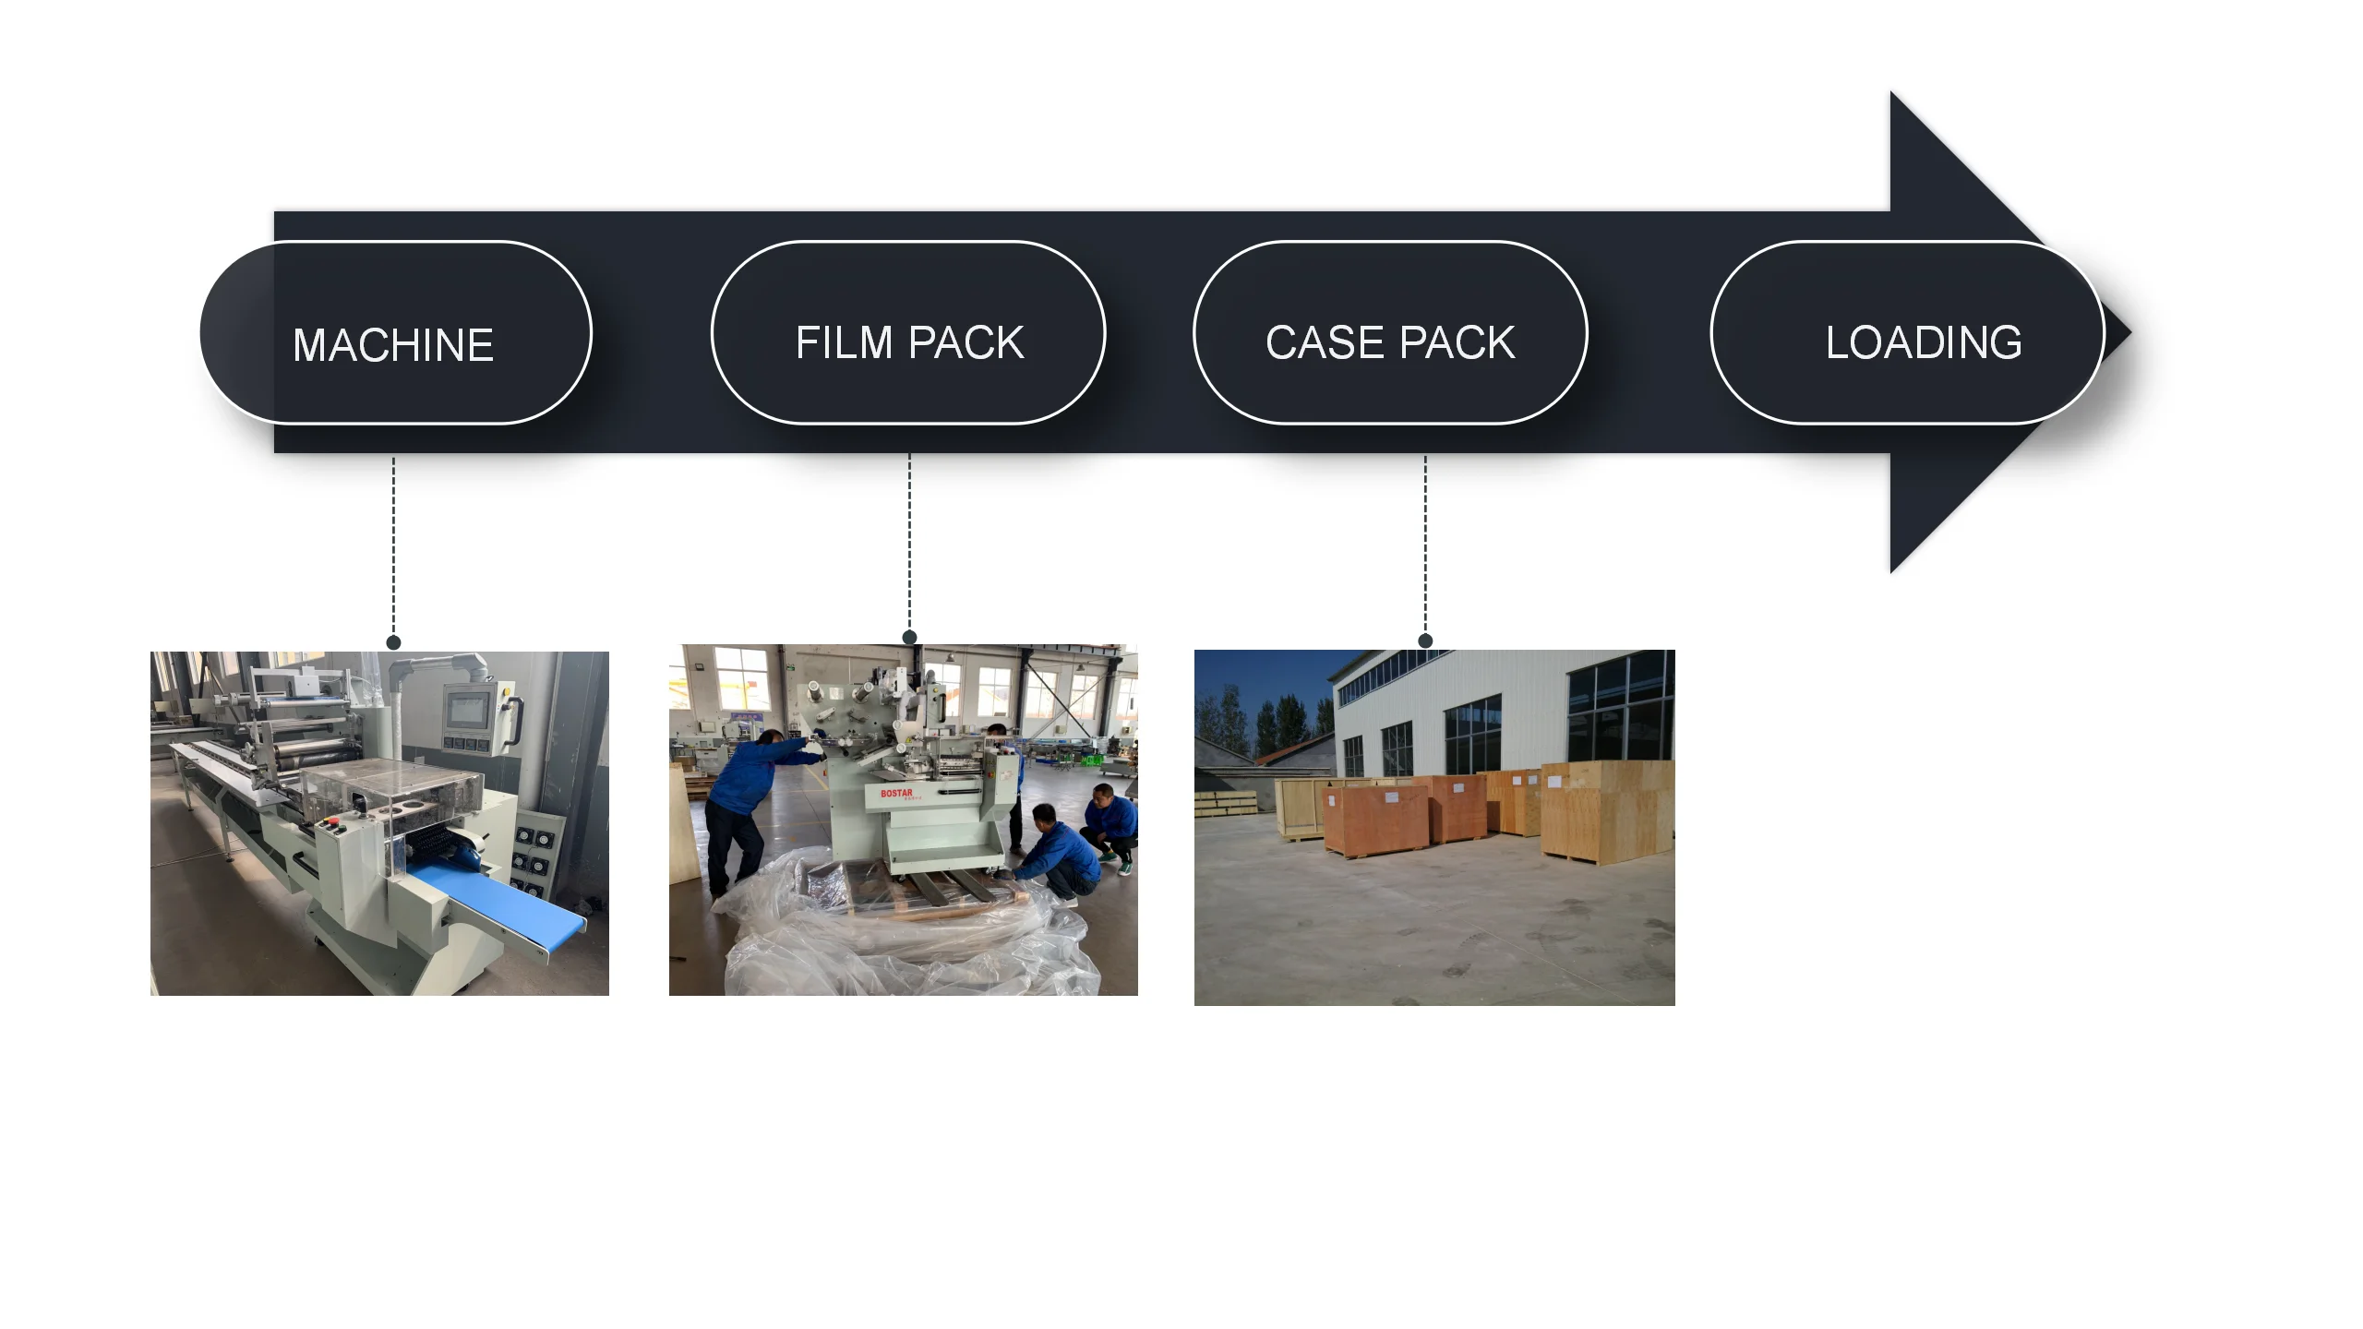The width and height of the screenshot is (2363, 1329).
Task: Click the dot marker above machine photo
Action: (x=393, y=642)
